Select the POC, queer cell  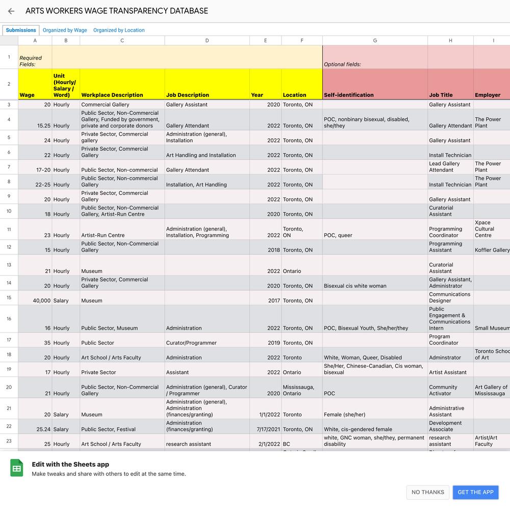[375, 229]
